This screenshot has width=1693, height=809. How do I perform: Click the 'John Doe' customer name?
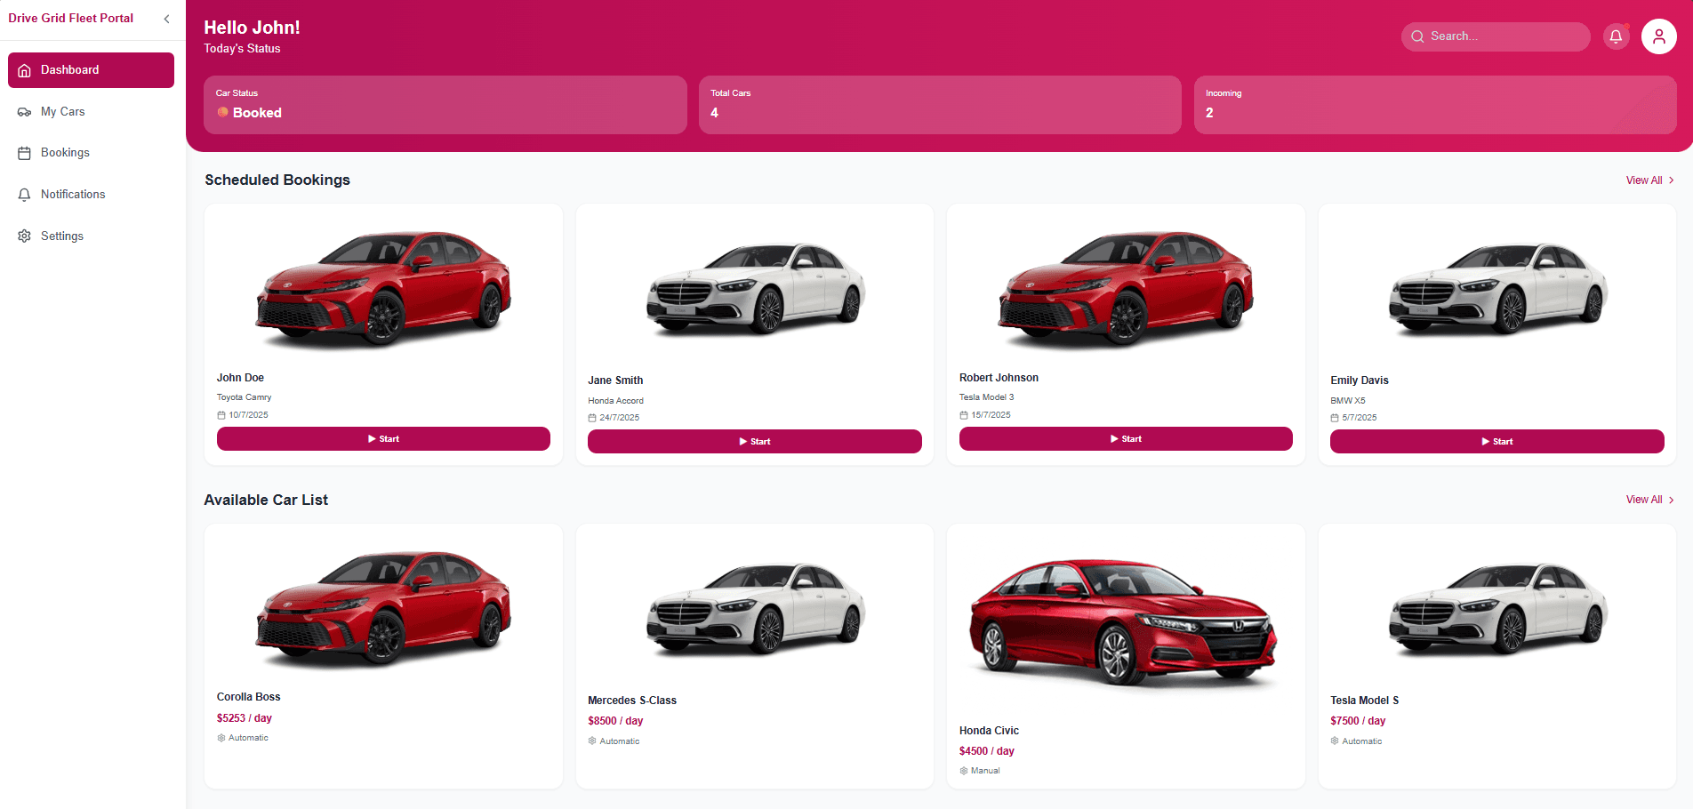(240, 378)
